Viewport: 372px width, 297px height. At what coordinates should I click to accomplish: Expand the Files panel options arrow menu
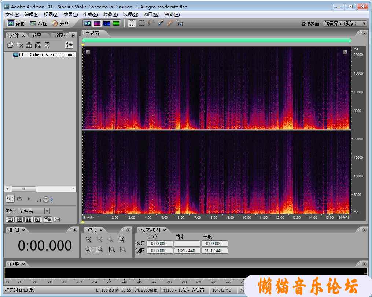point(73,35)
